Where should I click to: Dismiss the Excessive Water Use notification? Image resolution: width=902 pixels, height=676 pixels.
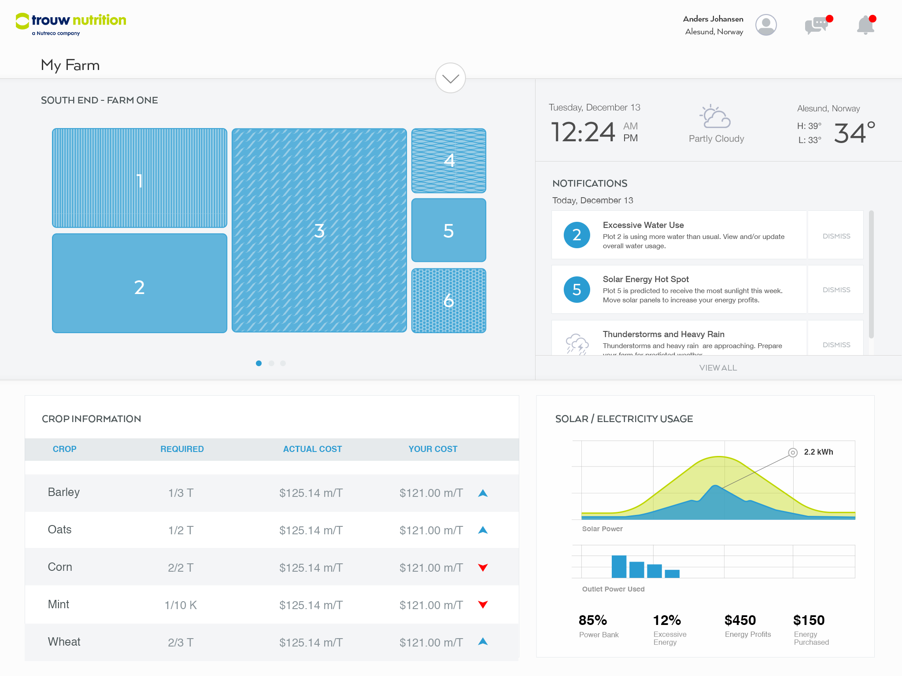tap(836, 236)
